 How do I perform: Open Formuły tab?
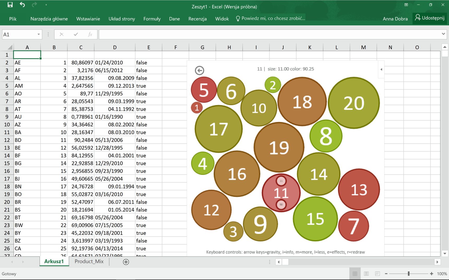point(152,19)
